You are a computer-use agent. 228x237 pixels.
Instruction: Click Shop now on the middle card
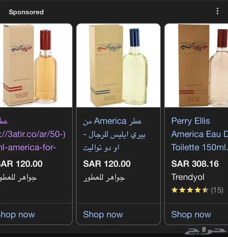103,215
